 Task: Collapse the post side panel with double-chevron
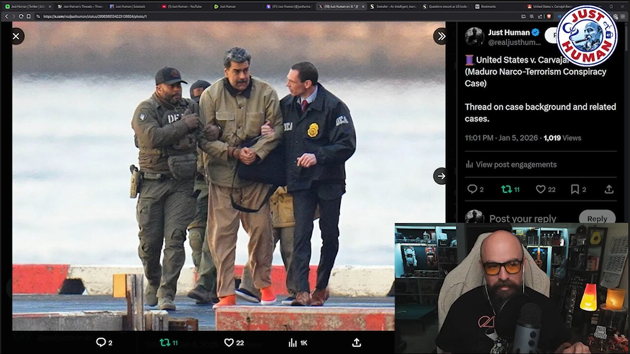(x=441, y=36)
